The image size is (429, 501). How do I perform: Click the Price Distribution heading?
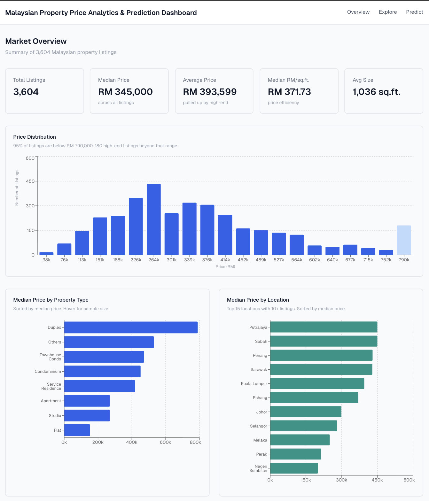coord(35,137)
